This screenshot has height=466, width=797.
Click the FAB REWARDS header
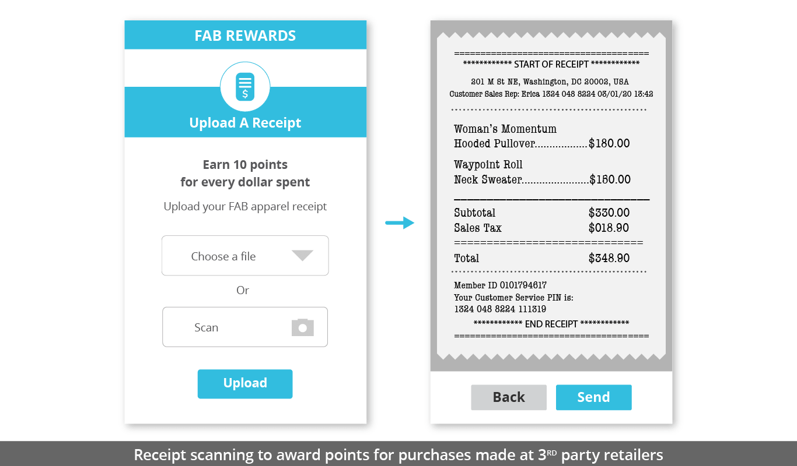(245, 36)
